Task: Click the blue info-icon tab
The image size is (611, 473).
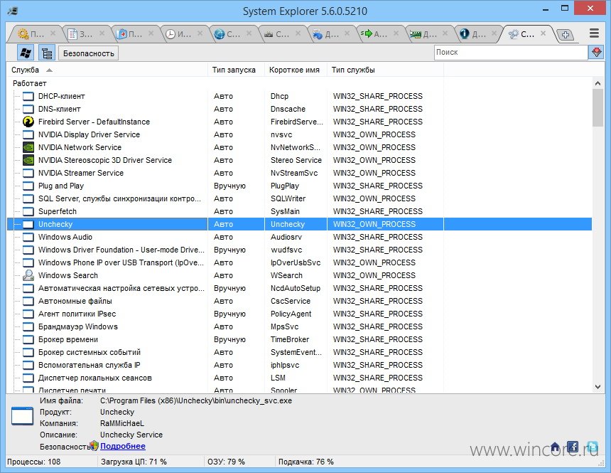Action: tap(472, 34)
